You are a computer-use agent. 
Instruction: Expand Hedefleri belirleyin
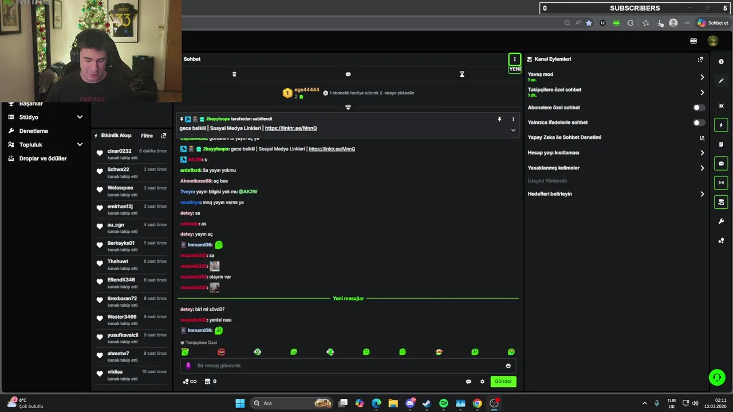[702, 194]
